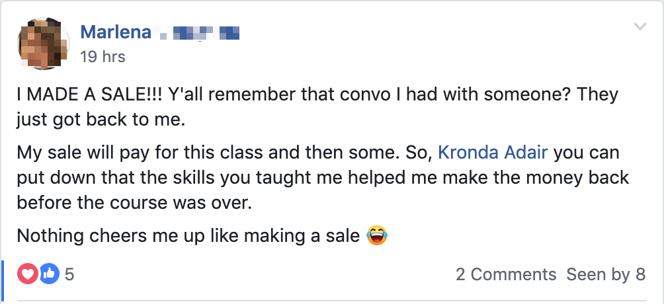This screenshot has width=664, height=304.
Task: Open the post options chevron menu
Action: pyautogui.click(x=640, y=27)
